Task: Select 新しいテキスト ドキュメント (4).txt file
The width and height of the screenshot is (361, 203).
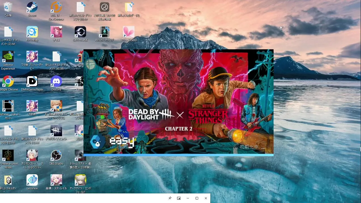Action: [56, 61]
